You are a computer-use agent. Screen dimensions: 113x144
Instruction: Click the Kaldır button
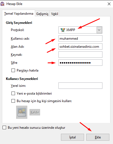35,112
